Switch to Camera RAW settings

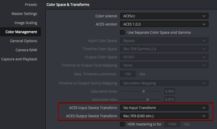tap(26, 50)
